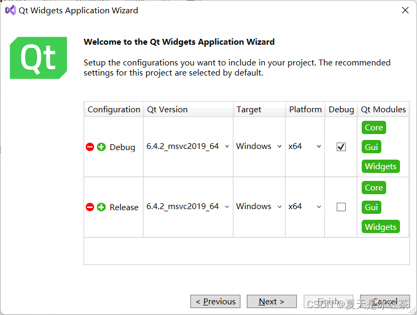
Task: Select the Release configuration name cell
Action: click(124, 208)
